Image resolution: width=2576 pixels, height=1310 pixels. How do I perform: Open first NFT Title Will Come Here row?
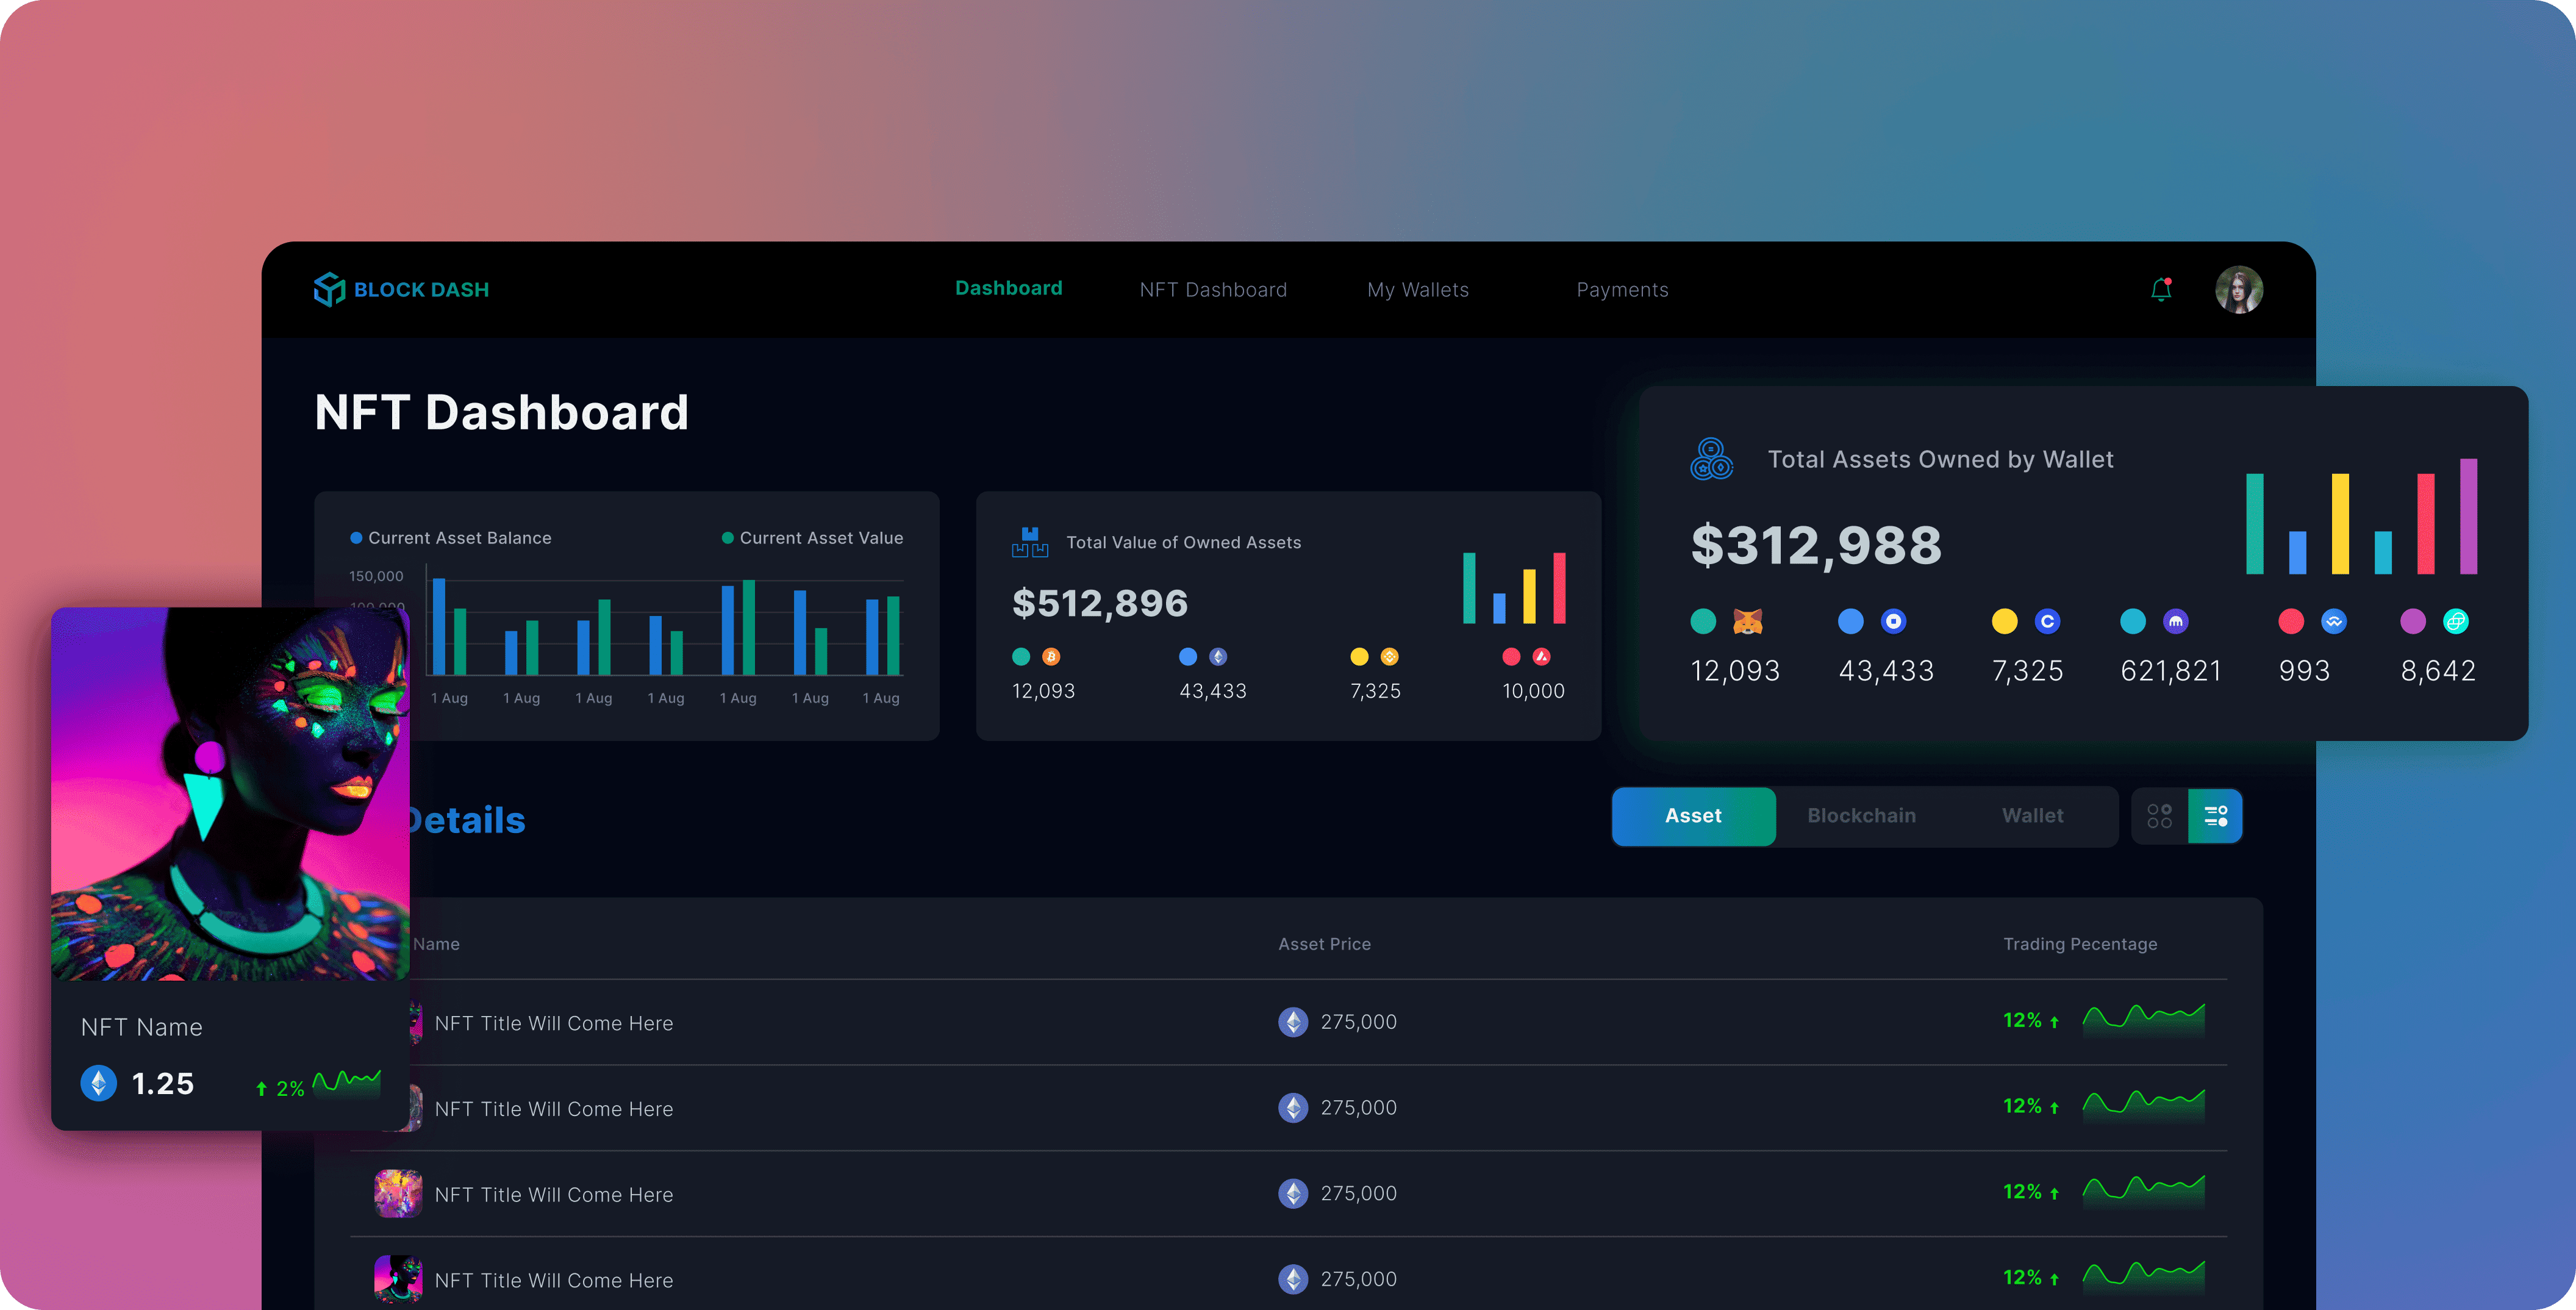click(1288, 1022)
